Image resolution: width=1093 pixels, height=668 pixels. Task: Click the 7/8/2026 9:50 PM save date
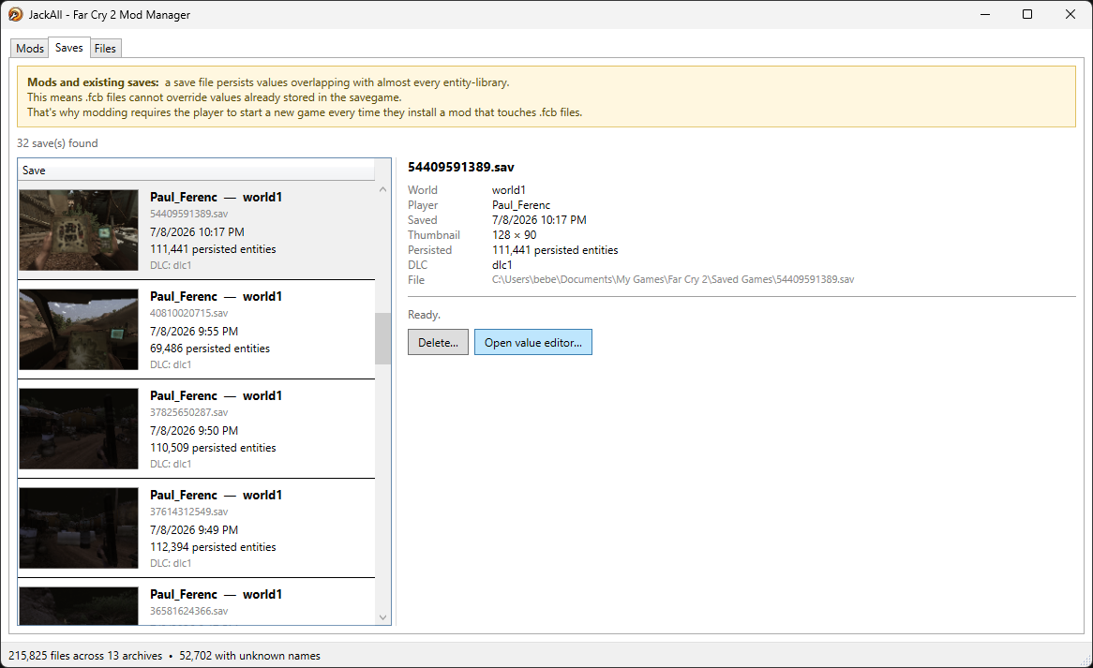coord(194,430)
